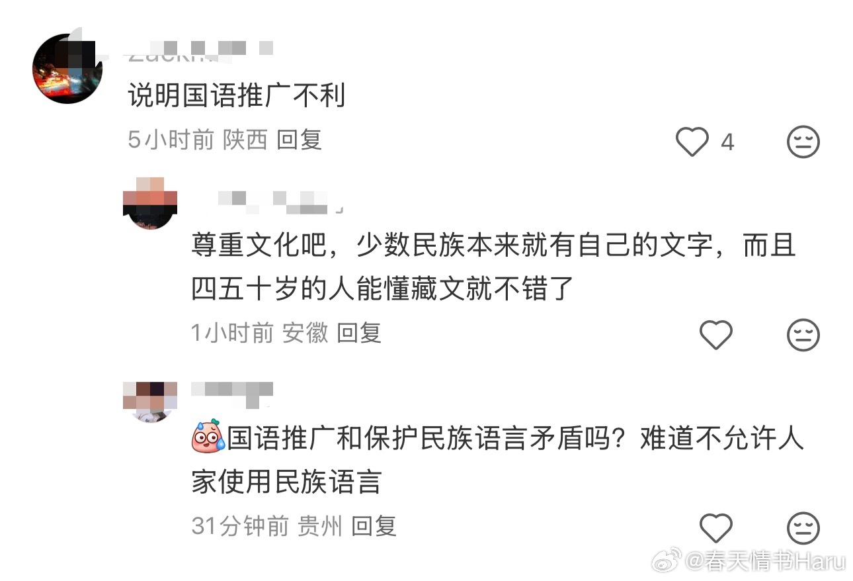Tap the sweating emoji in the Guizhou reply
The image size is (853, 581).
pos(208,437)
